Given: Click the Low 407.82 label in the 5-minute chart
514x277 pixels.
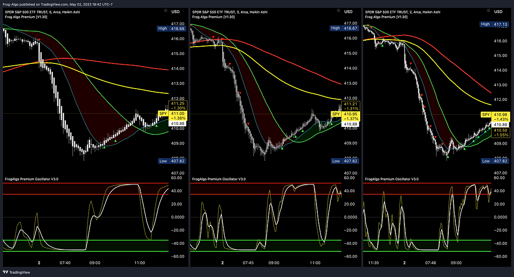Looking at the screenshot, I should pyautogui.click(x=172, y=161).
